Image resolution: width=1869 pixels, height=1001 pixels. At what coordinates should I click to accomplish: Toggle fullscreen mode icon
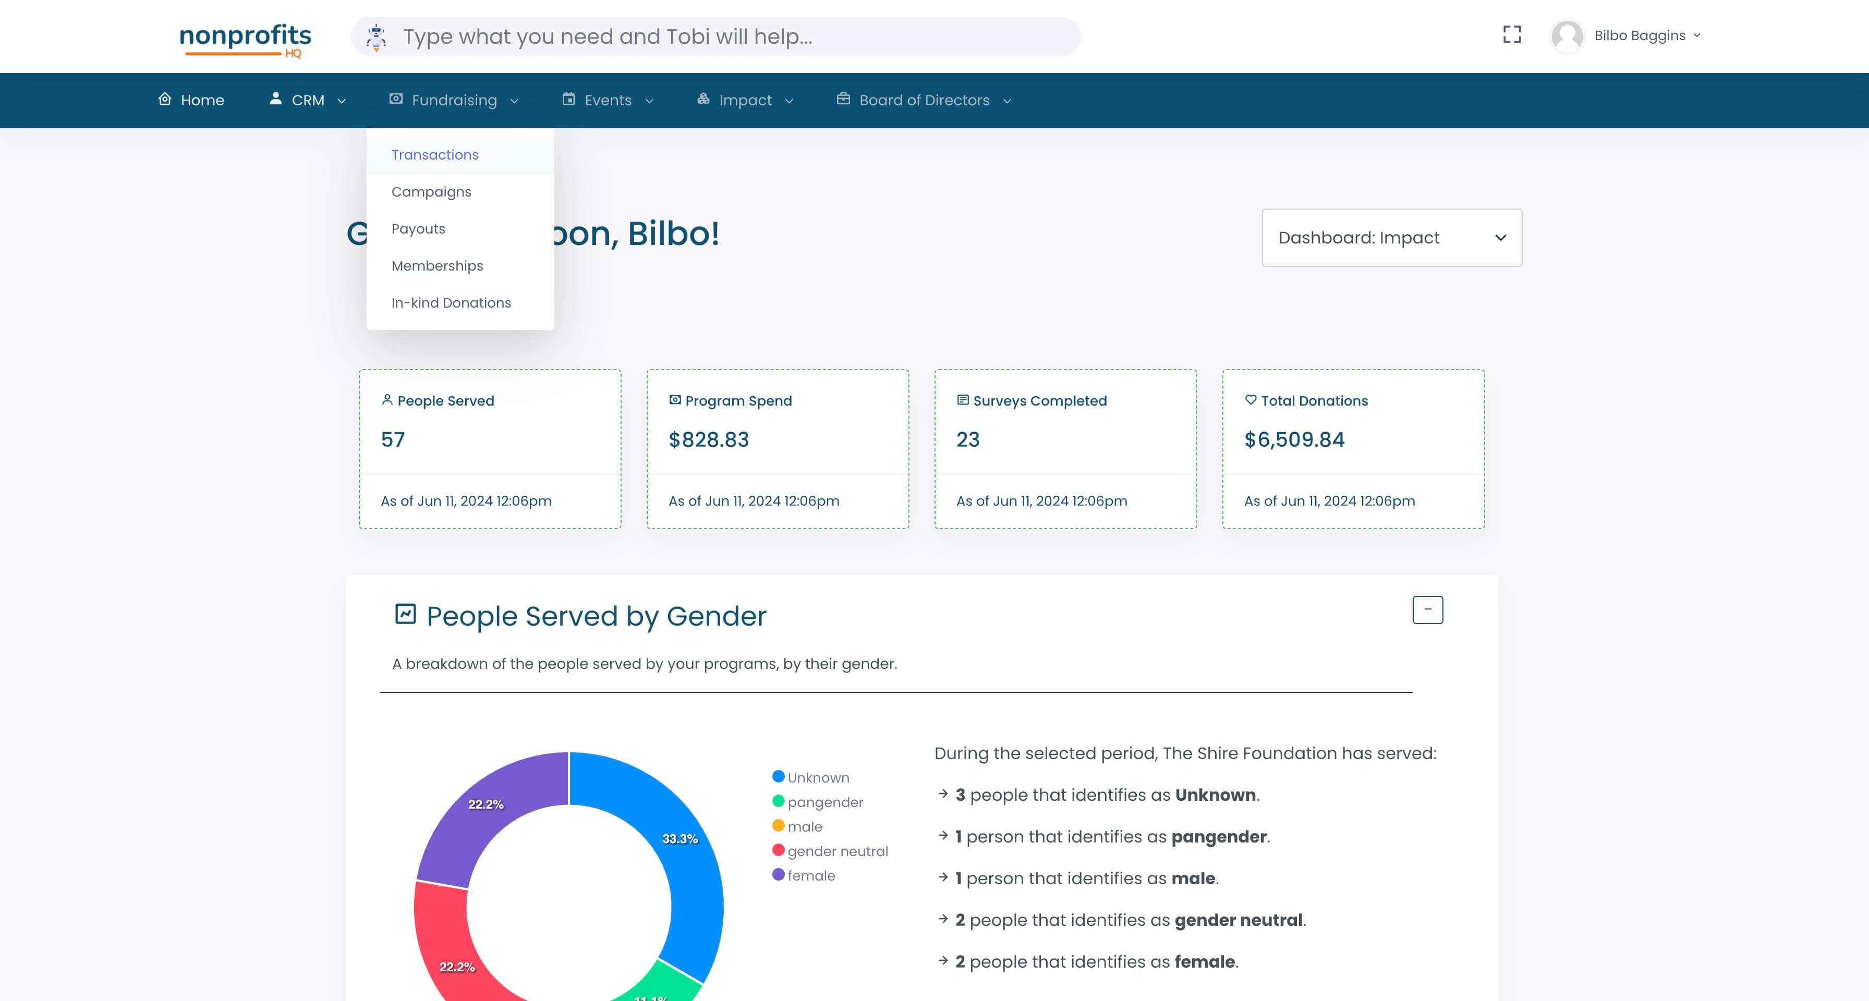pyautogui.click(x=1512, y=35)
